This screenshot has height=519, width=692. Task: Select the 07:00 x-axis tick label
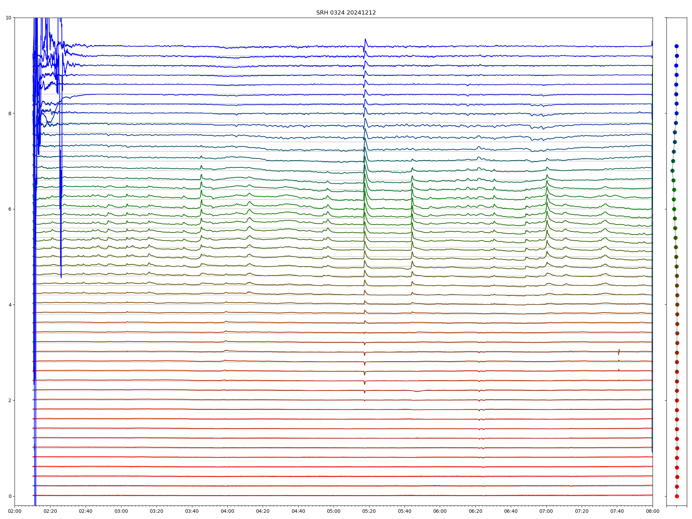click(x=546, y=511)
